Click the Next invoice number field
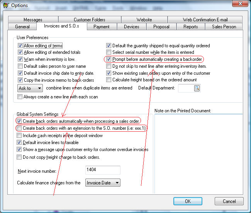The height and width of the screenshot is (213, 251). tap(102, 170)
